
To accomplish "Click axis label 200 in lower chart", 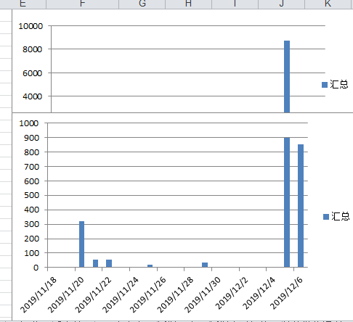I will 31,239.
